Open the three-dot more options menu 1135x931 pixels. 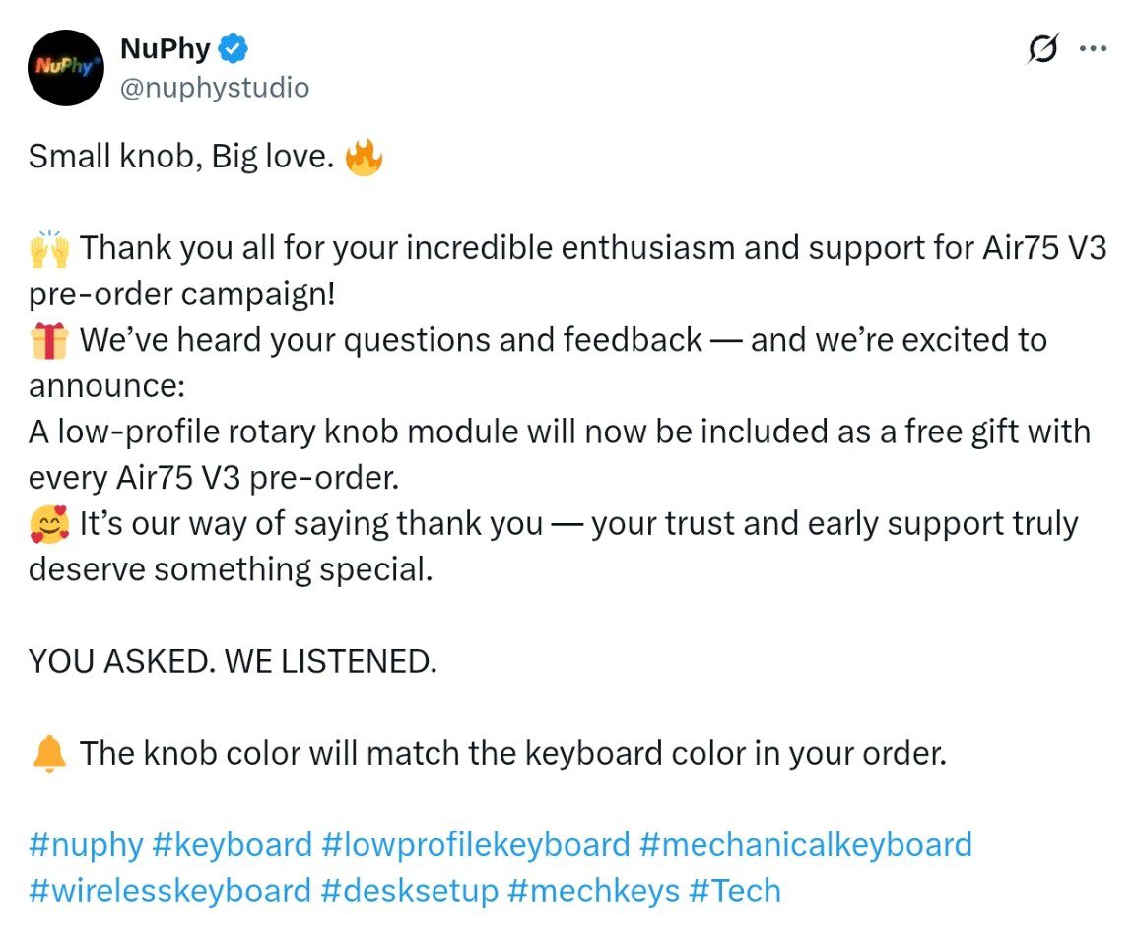(1094, 48)
